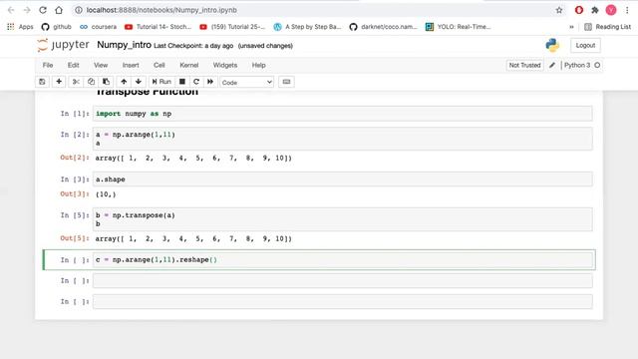
Task: Click the Out[5] array output
Action: (x=193, y=239)
